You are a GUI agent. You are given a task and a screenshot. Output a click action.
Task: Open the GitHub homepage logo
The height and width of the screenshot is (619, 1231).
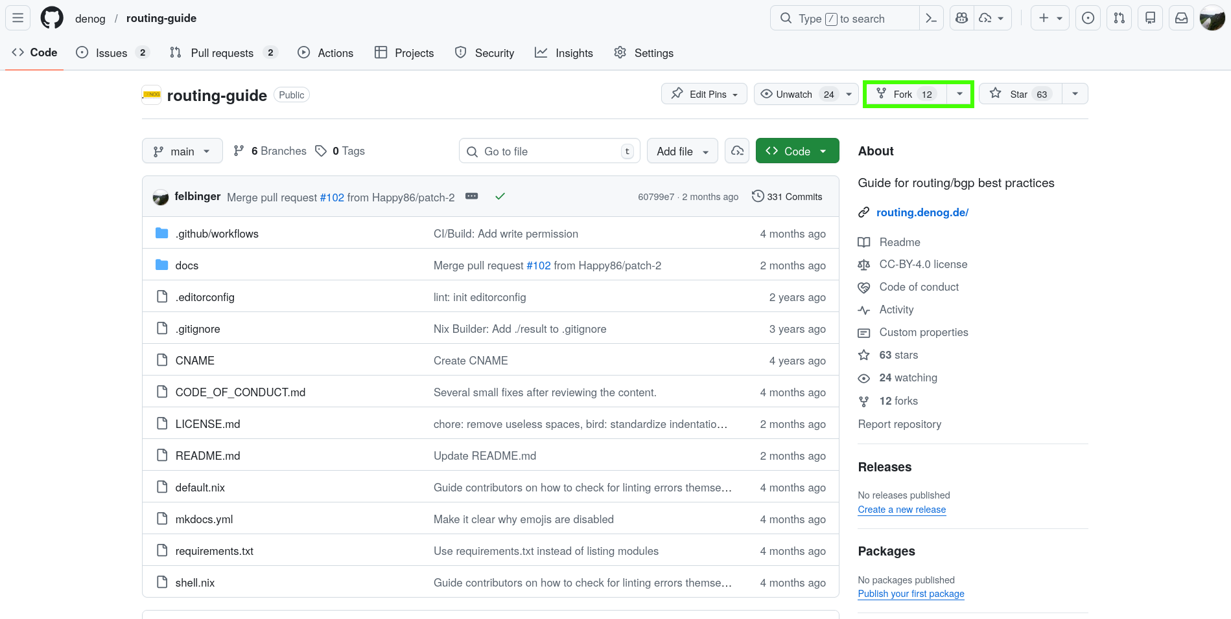coord(52,18)
